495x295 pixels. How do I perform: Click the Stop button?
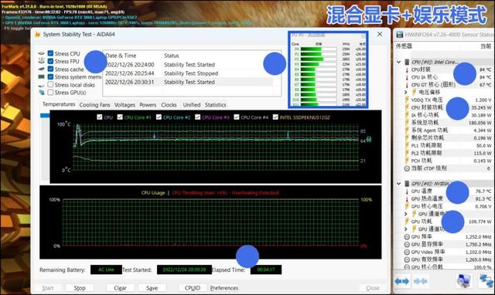coord(80,288)
